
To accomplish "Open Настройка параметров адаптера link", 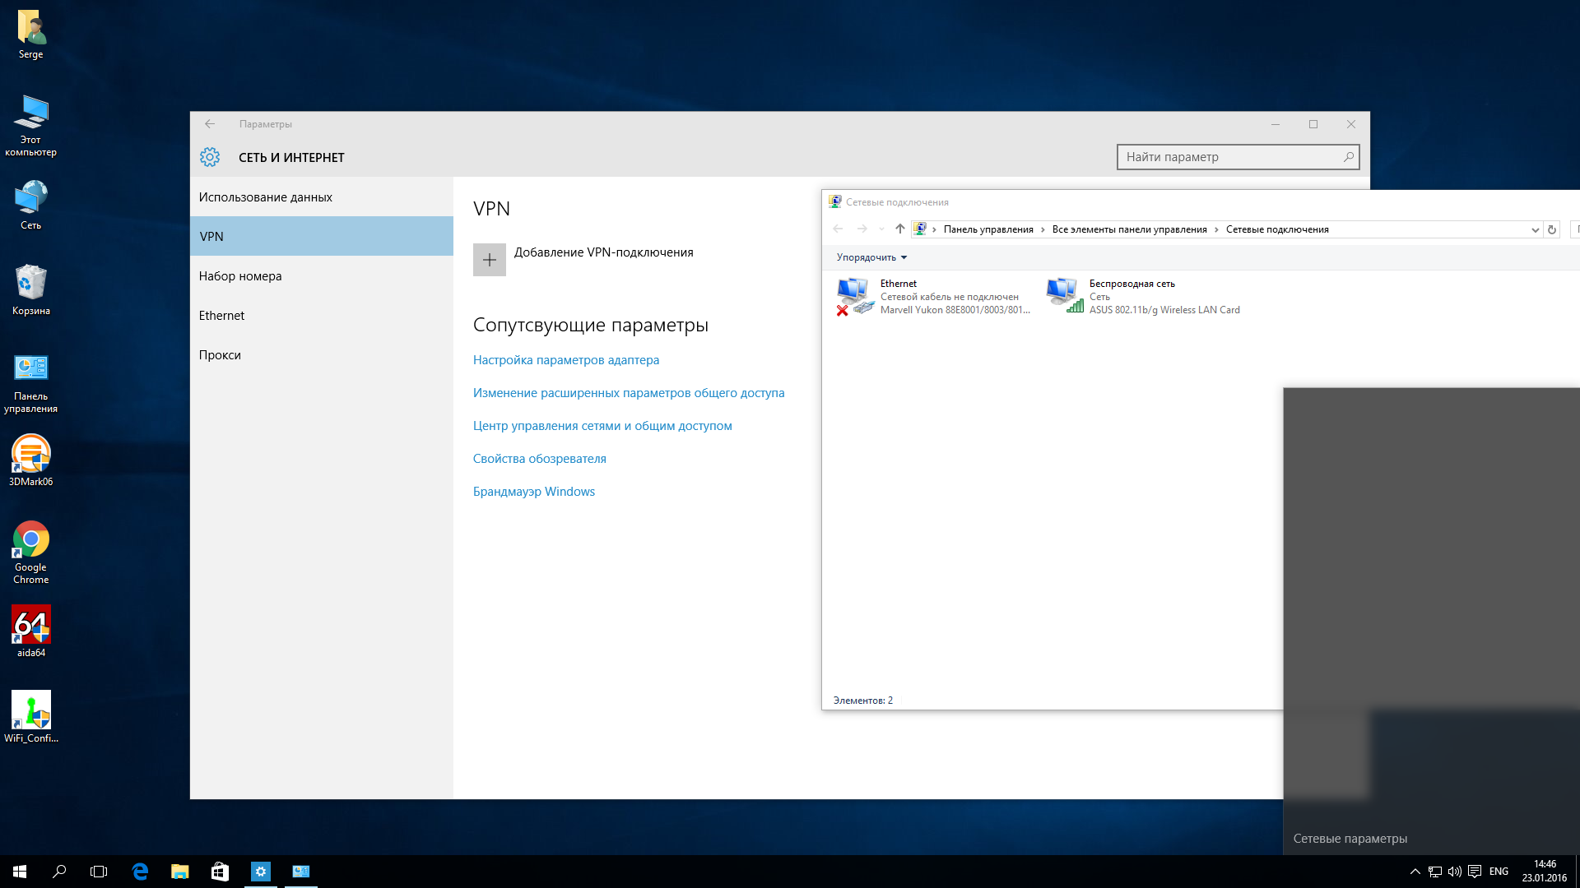I will click(565, 360).
